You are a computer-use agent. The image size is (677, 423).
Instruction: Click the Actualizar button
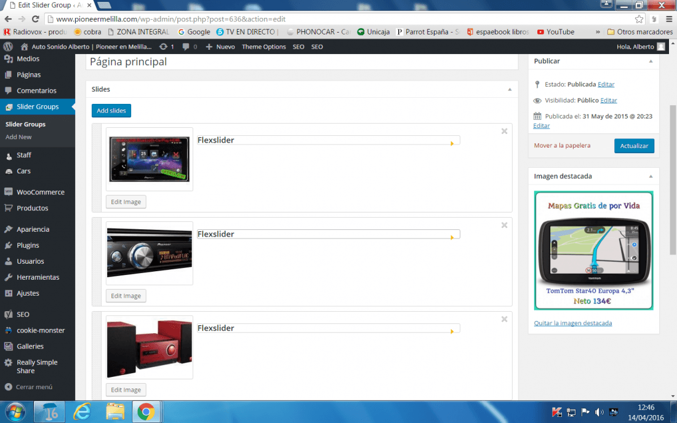[x=634, y=146]
